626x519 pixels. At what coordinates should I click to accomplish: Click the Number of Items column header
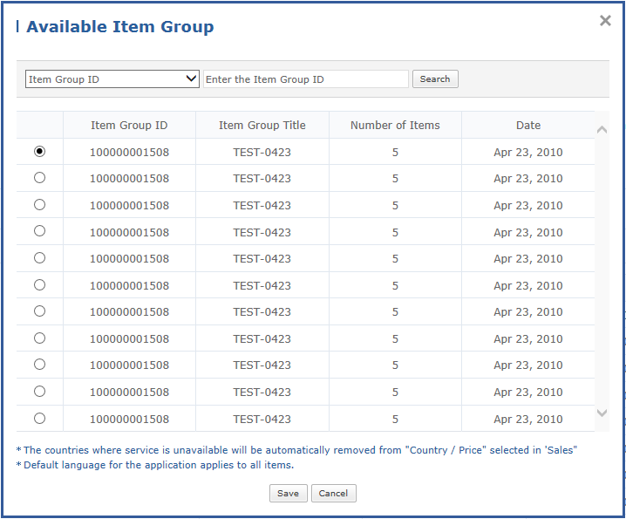tap(395, 126)
